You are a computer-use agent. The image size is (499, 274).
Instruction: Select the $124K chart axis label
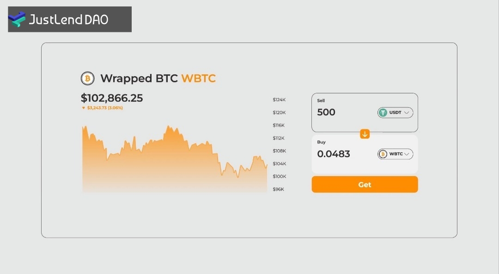tap(279, 100)
